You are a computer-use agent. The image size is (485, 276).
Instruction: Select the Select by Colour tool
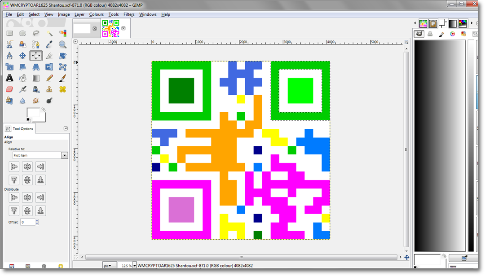point(62,33)
